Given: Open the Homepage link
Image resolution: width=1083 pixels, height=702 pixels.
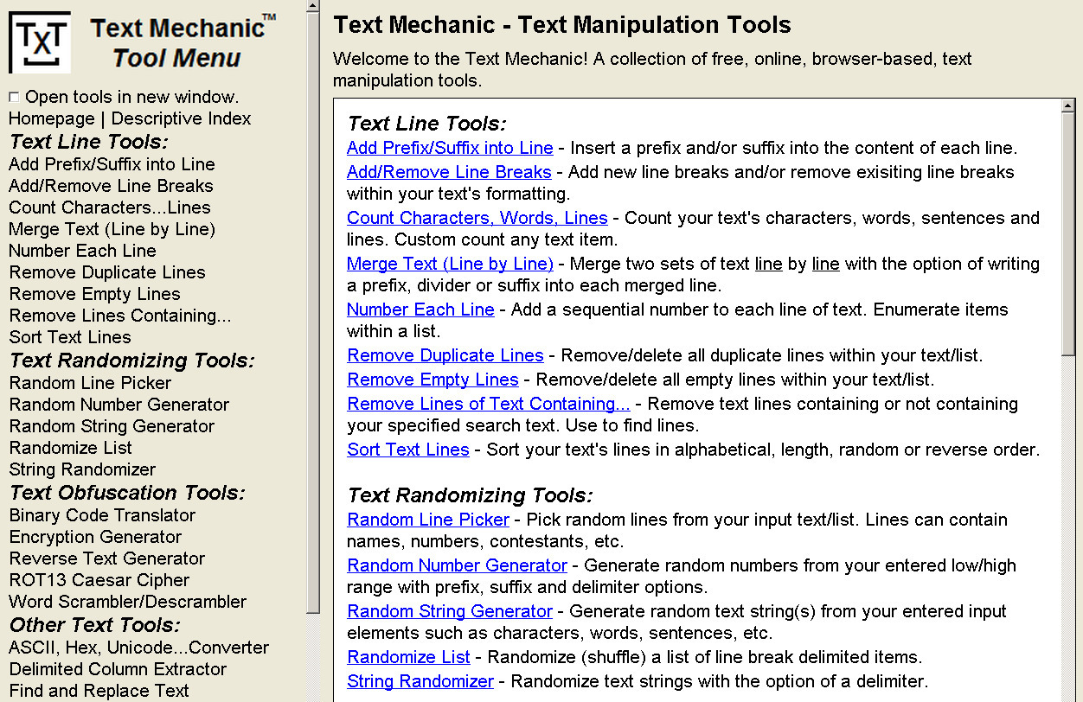Looking at the screenshot, I should tap(52, 118).
